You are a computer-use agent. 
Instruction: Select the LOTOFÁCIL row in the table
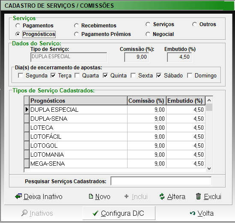point(115,137)
